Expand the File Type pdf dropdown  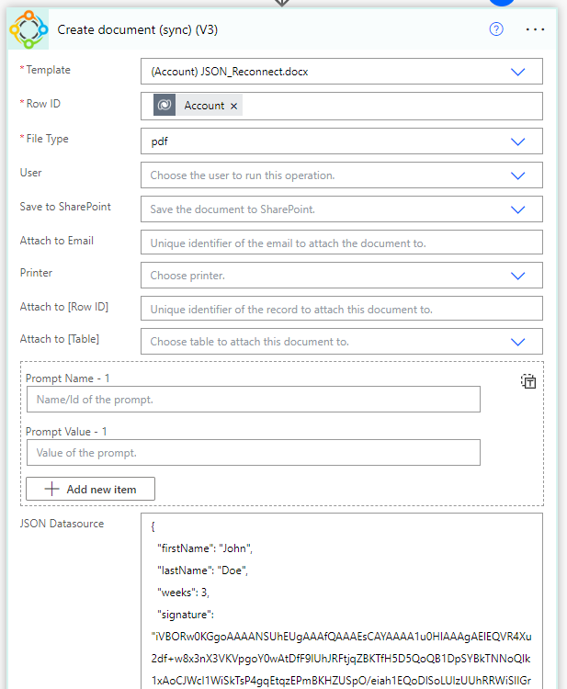pyautogui.click(x=517, y=141)
